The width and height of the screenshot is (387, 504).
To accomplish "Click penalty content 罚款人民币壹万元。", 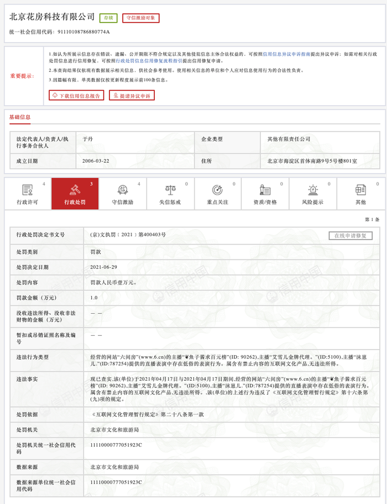I will pyautogui.click(x=114, y=283).
